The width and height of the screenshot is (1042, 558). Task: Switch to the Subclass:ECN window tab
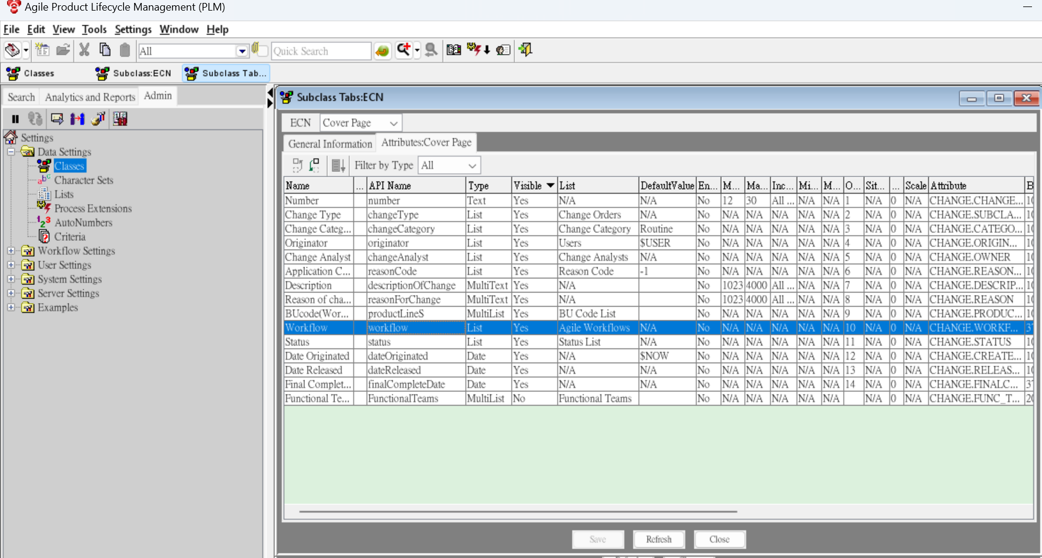coord(134,74)
